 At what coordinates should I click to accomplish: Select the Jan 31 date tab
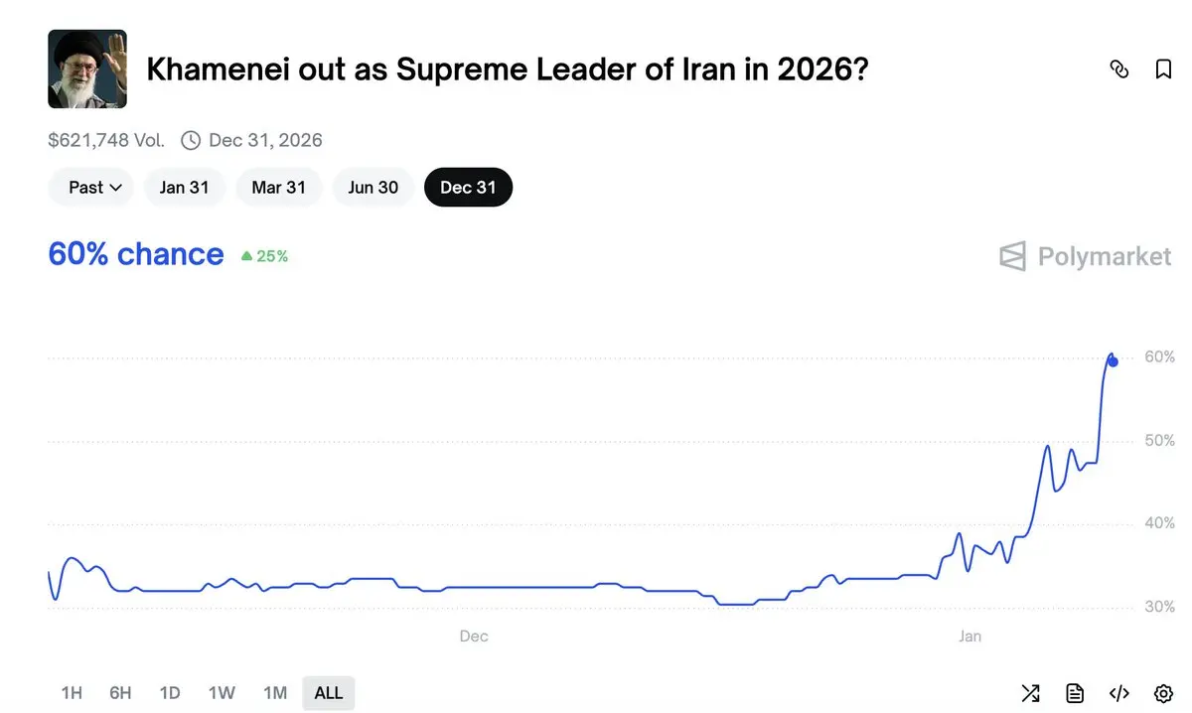tap(185, 187)
